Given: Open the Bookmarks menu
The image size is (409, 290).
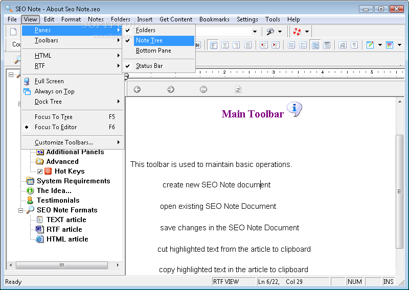Looking at the screenshot, I should click(x=214, y=19).
